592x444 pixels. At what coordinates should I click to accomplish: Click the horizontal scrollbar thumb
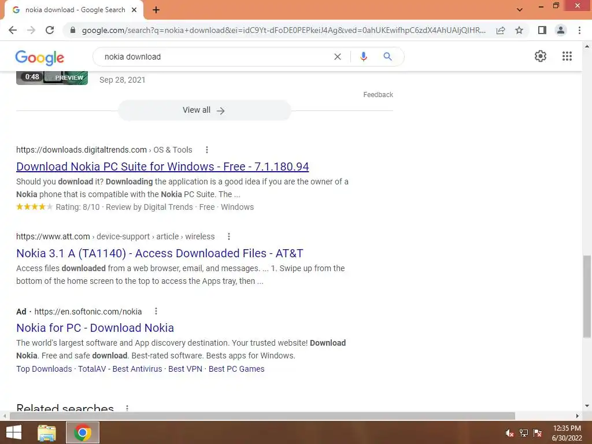click(x=262, y=416)
